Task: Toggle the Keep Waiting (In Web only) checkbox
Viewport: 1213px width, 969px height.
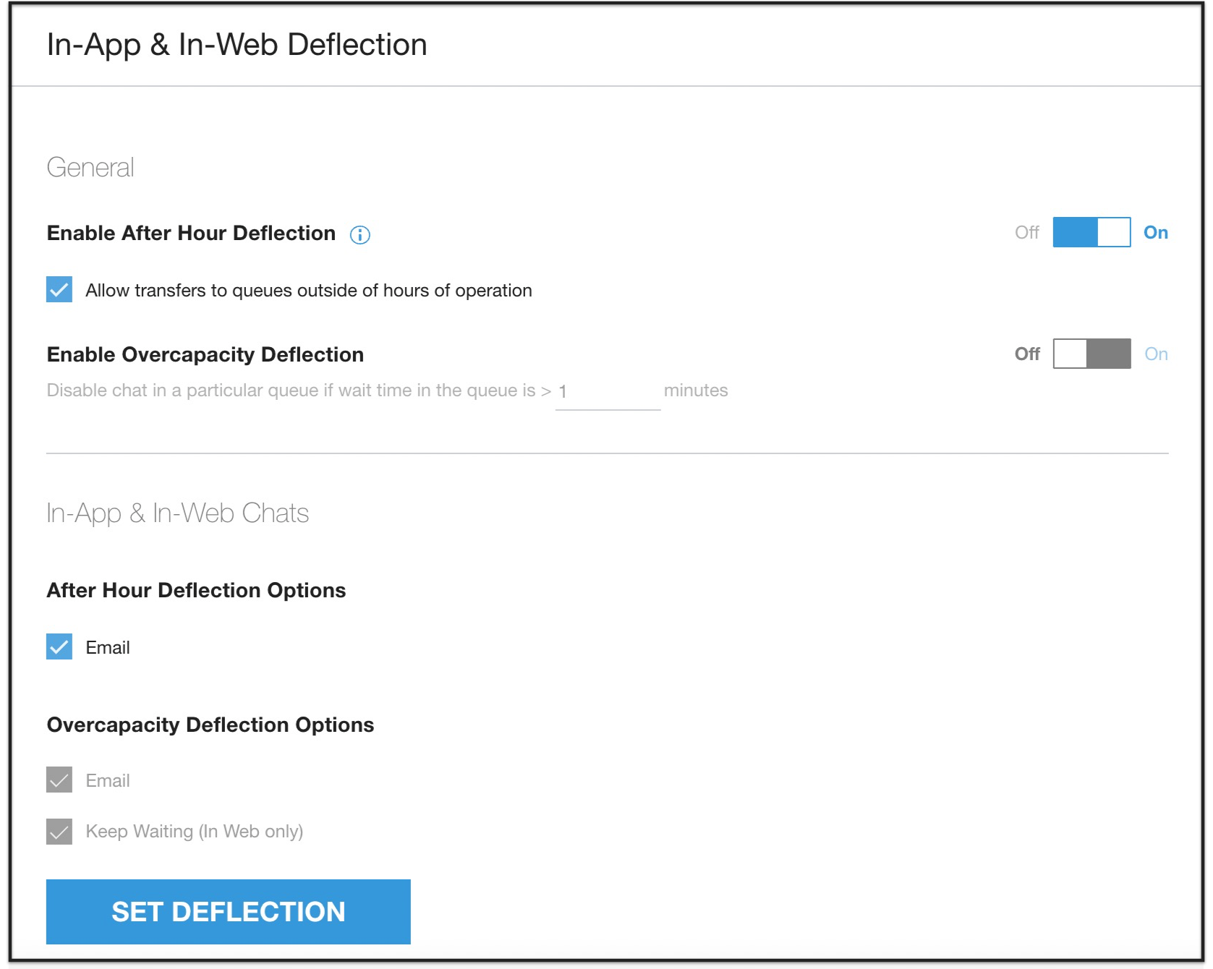Action: (x=59, y=831)
